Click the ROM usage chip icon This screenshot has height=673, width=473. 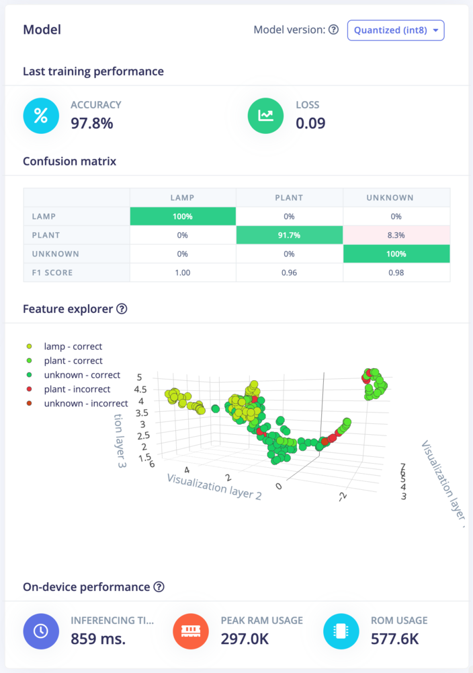point(341,631)
